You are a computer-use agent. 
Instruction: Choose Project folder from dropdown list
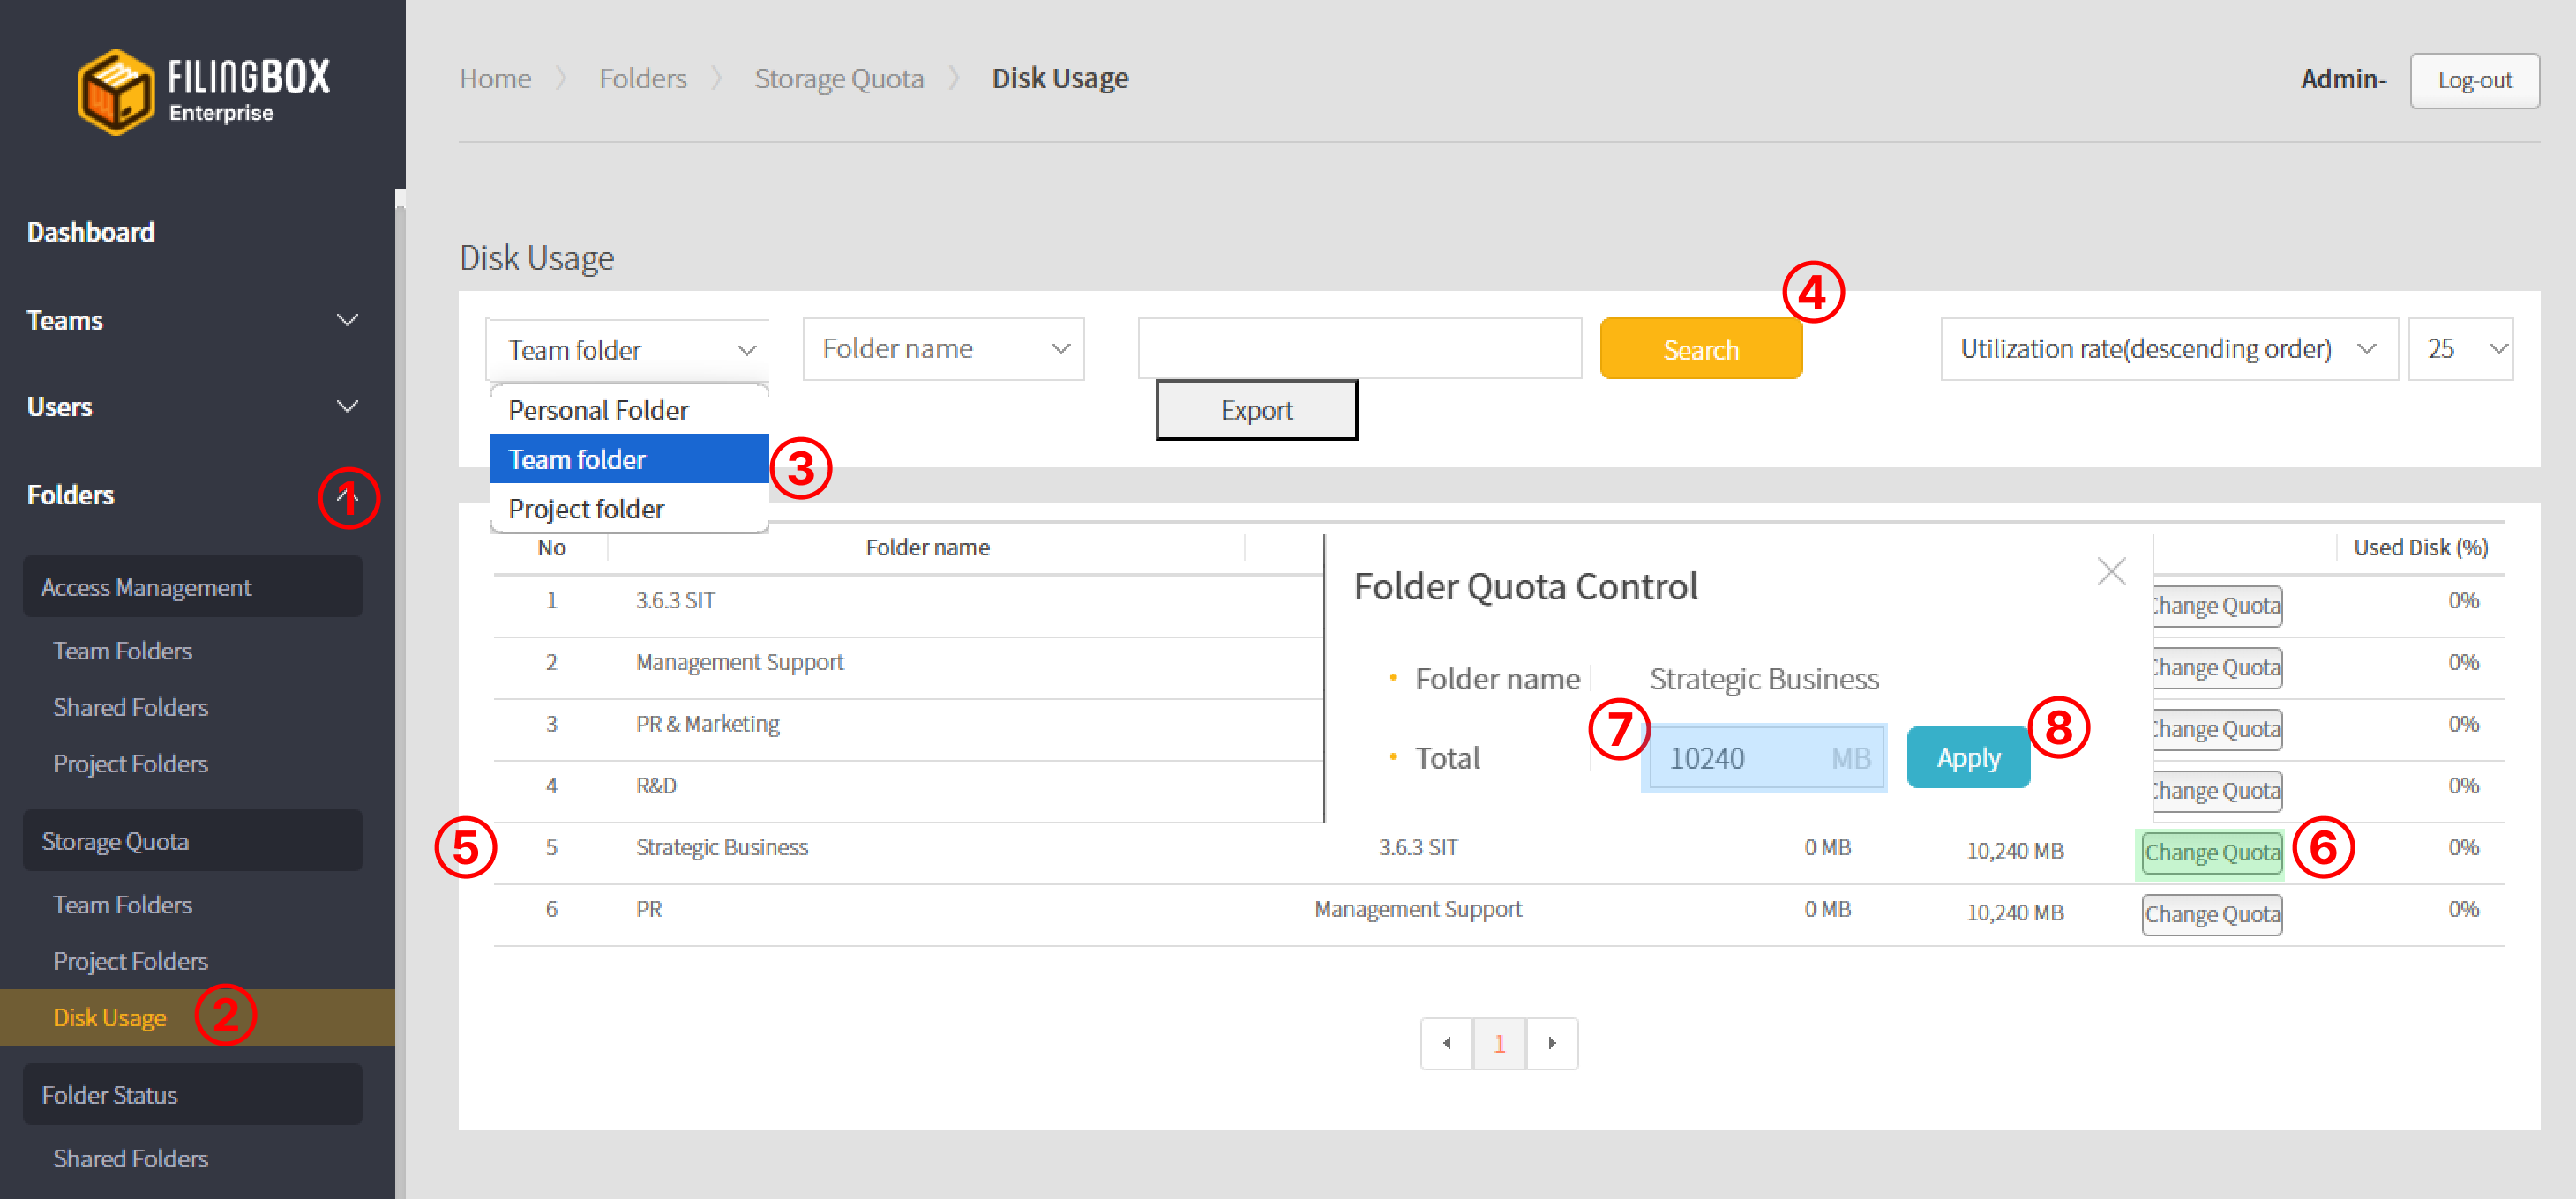click(x=586, y=509)
